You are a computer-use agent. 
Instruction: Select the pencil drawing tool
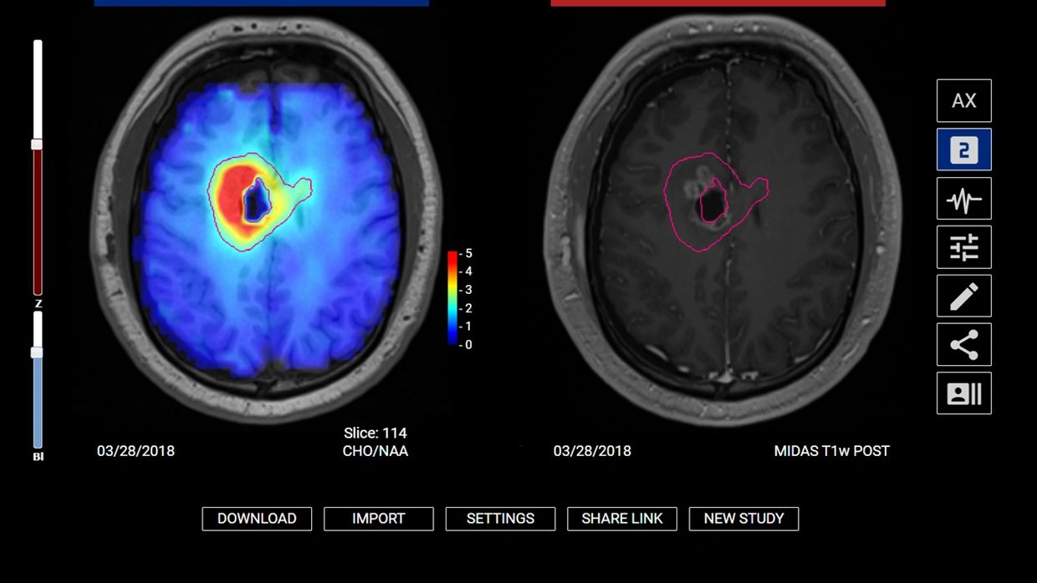(963, 297)
